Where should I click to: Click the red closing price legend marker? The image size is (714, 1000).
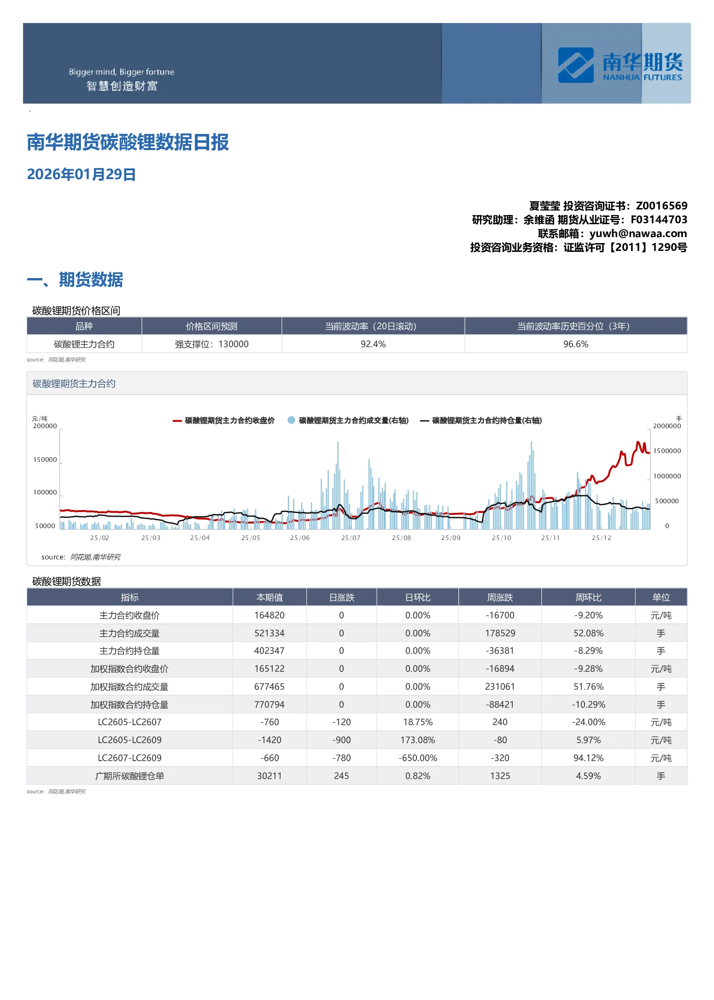(x=177, y=421)
